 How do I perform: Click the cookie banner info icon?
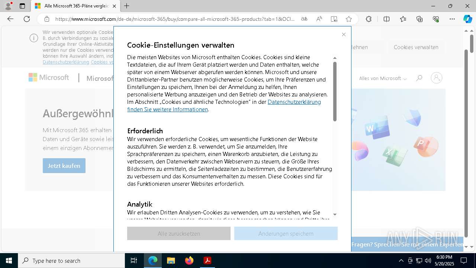34,38
